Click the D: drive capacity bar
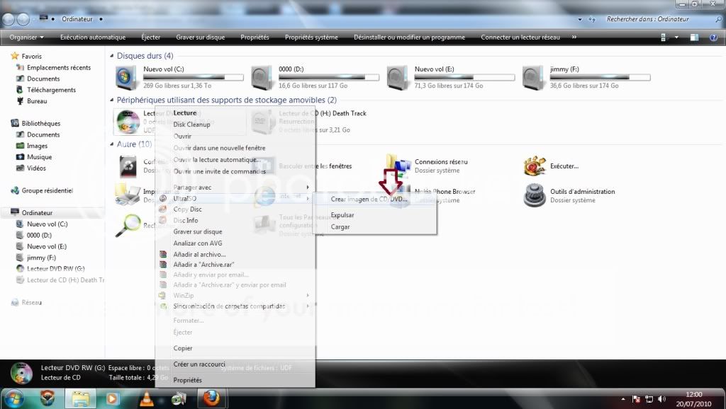 pos(329,77)
